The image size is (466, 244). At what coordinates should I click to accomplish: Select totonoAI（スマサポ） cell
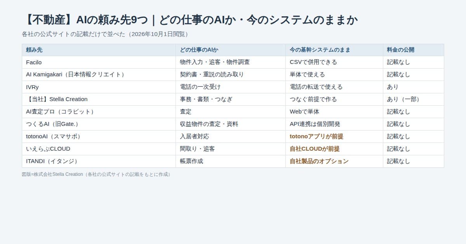tap(99, 137)
